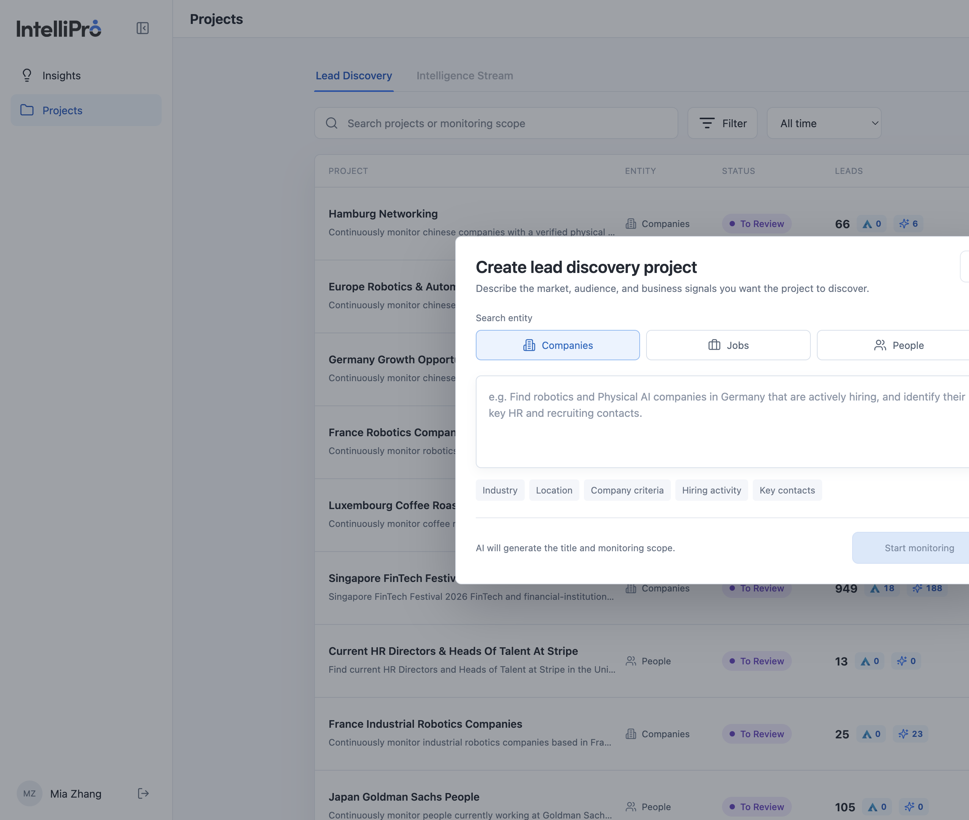Click the ENTITY column header
The width and height of the screenshot is (969, 820).
pos(640,171)
